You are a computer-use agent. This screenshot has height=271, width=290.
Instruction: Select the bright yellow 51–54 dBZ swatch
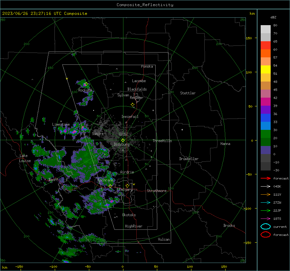pyautogui.click(x=266, y=70)
